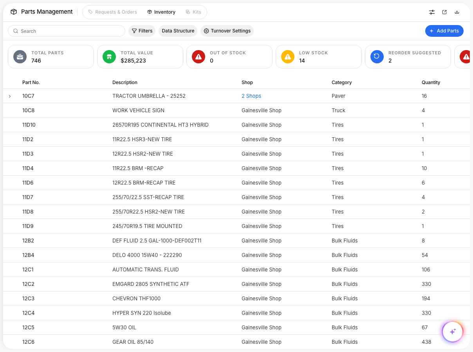Click quantity 194 in 12C3 row

coord(426,298)
